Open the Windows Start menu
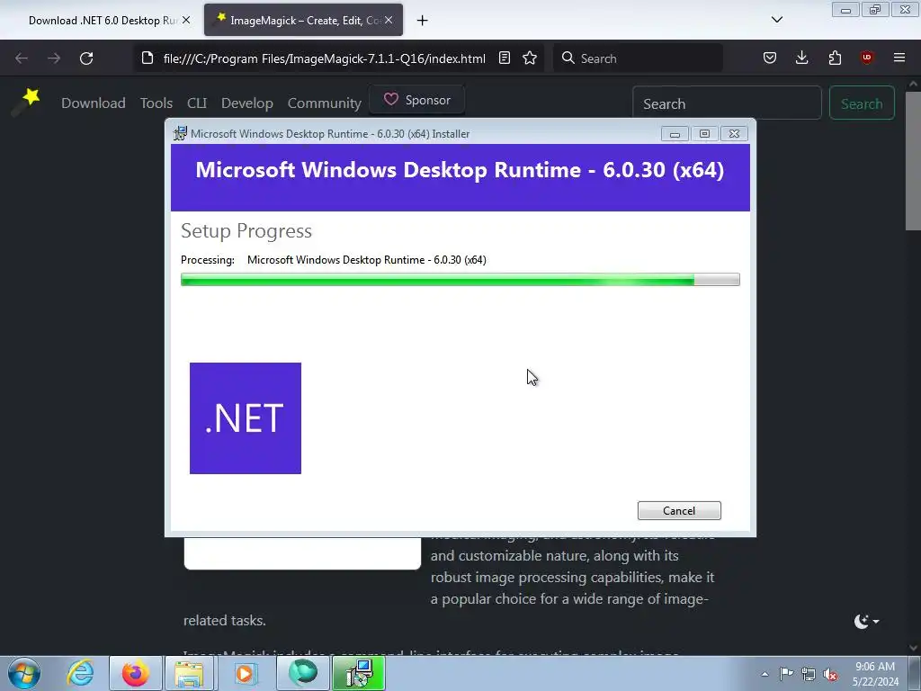Viewport: 921px width, 691px height. (x=24, y=673)
